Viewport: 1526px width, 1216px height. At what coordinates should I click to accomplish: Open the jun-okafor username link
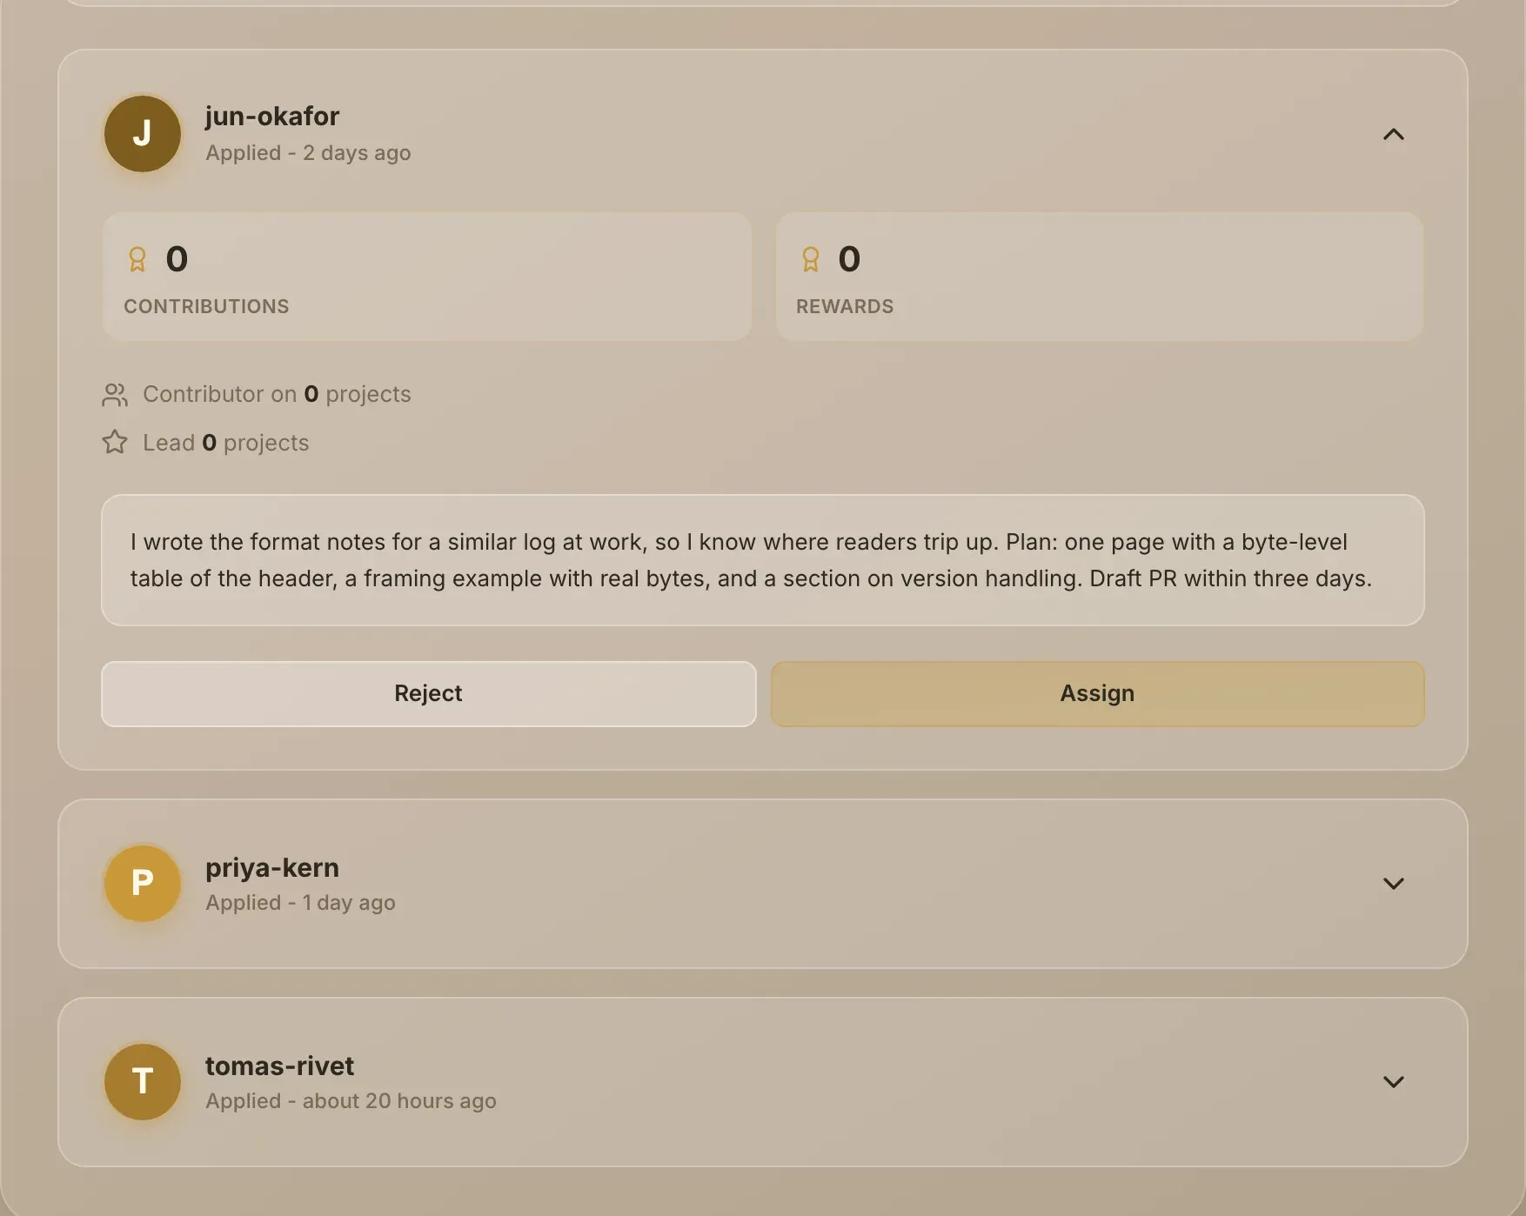[272, 116]
